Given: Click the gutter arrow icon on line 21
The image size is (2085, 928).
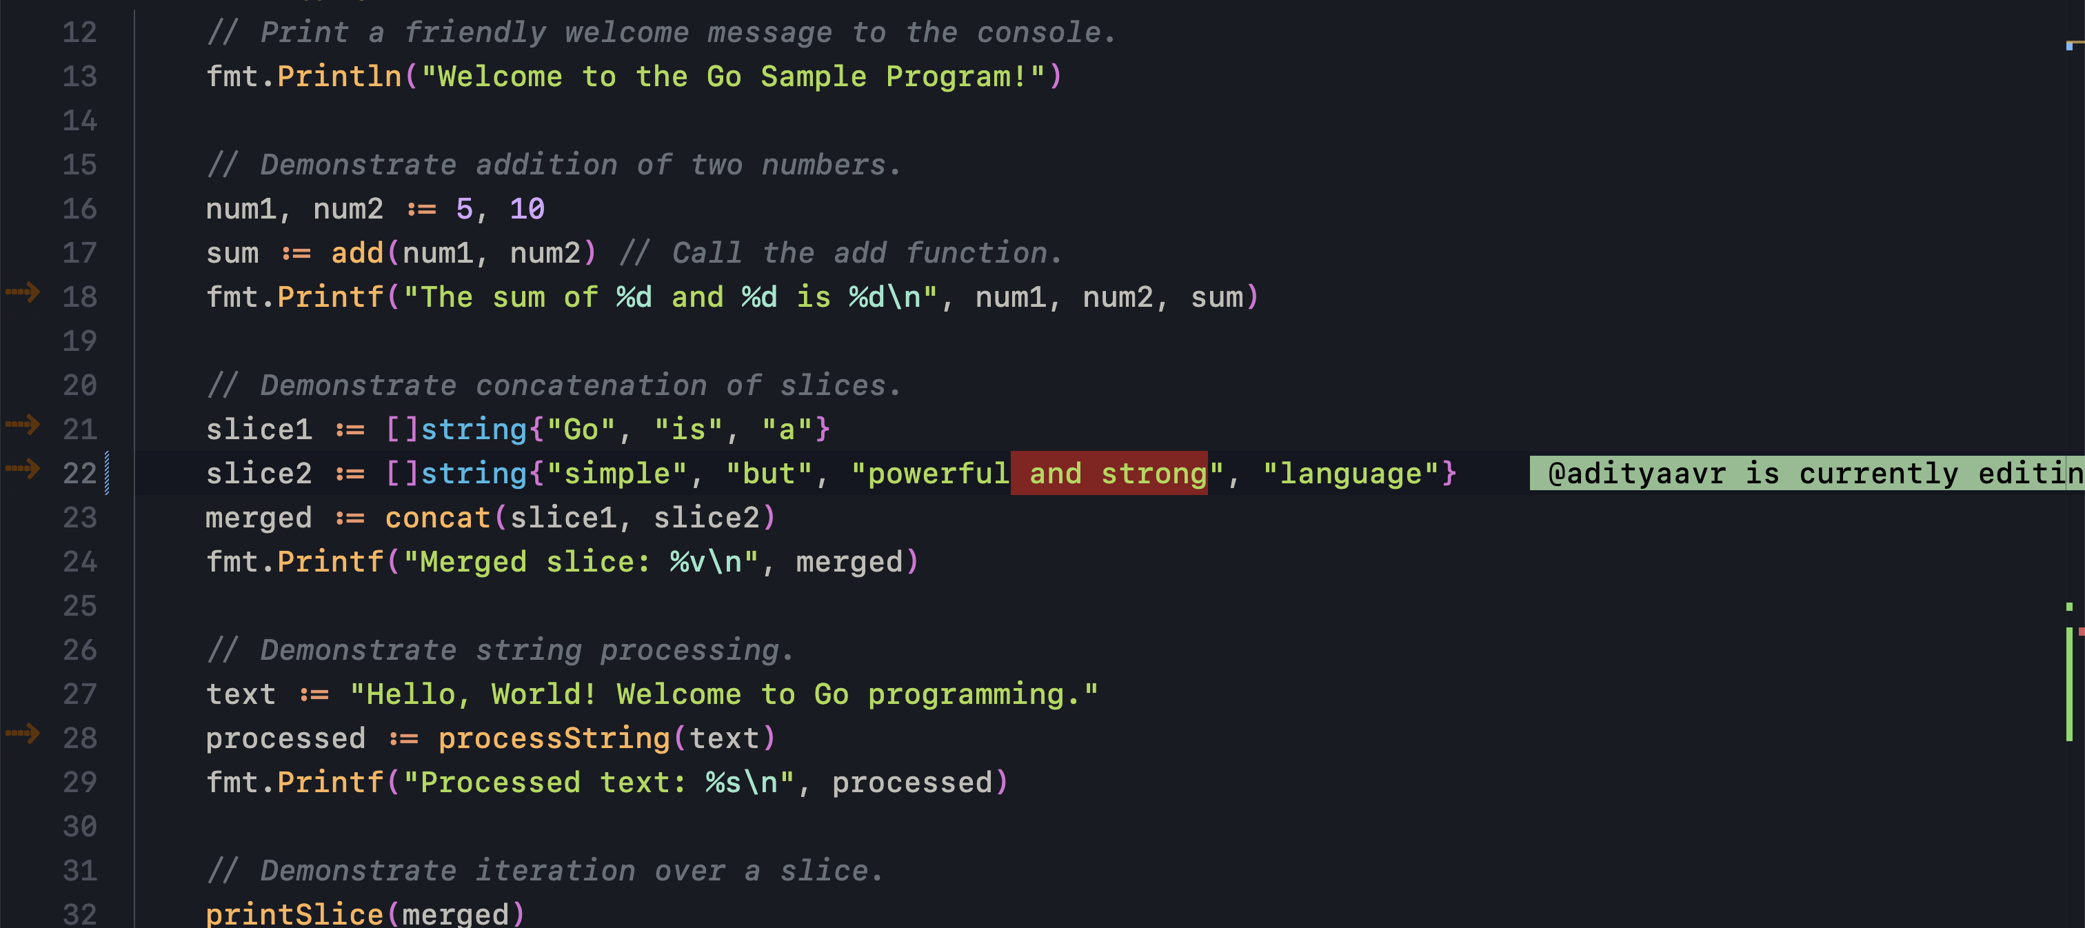Looking at the screenshot, I should (23, 424).
